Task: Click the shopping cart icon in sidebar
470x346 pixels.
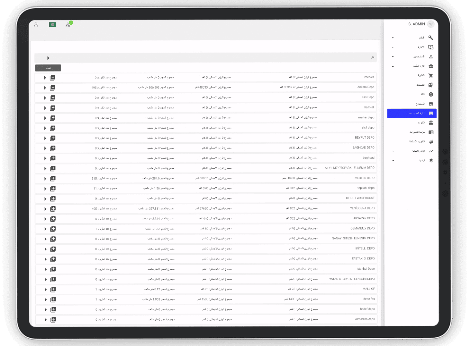Action: click(x=431, y=76)
